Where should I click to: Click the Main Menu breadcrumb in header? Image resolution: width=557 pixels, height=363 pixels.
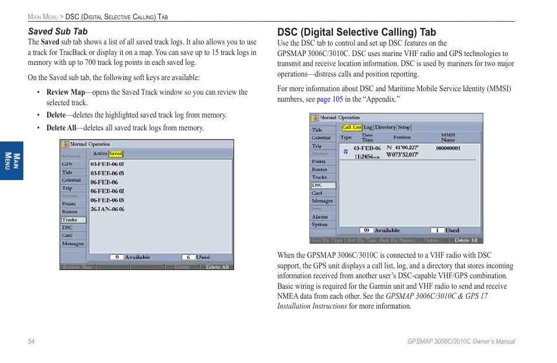(x=43, y=17)
